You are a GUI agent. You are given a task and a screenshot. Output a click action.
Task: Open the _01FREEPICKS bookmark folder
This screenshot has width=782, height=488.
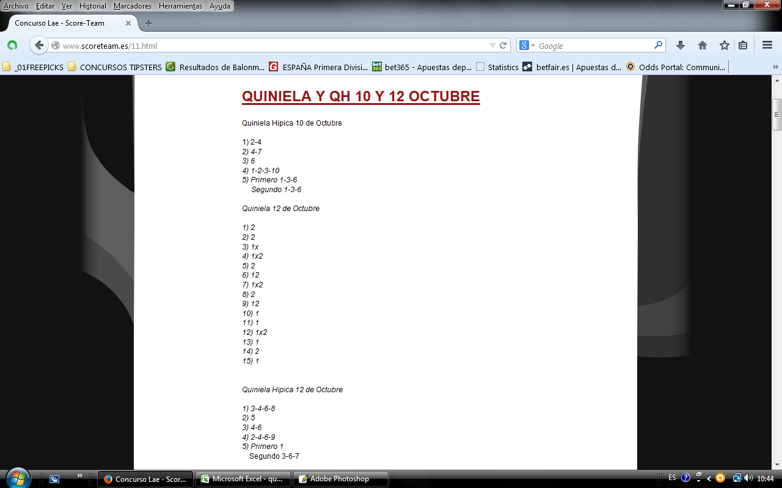33,67
